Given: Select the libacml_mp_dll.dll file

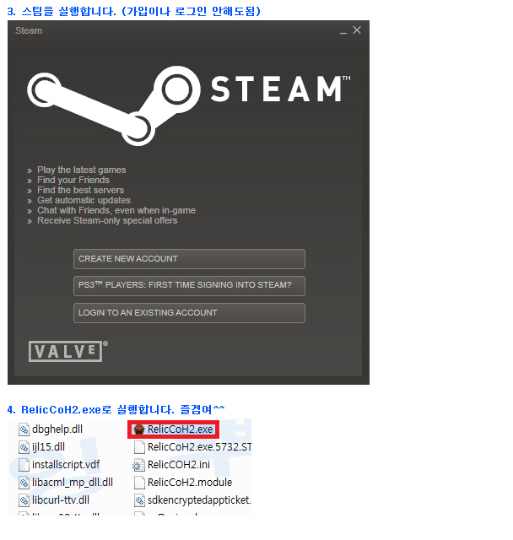Looking at the screenshot, I should [66, 483].
